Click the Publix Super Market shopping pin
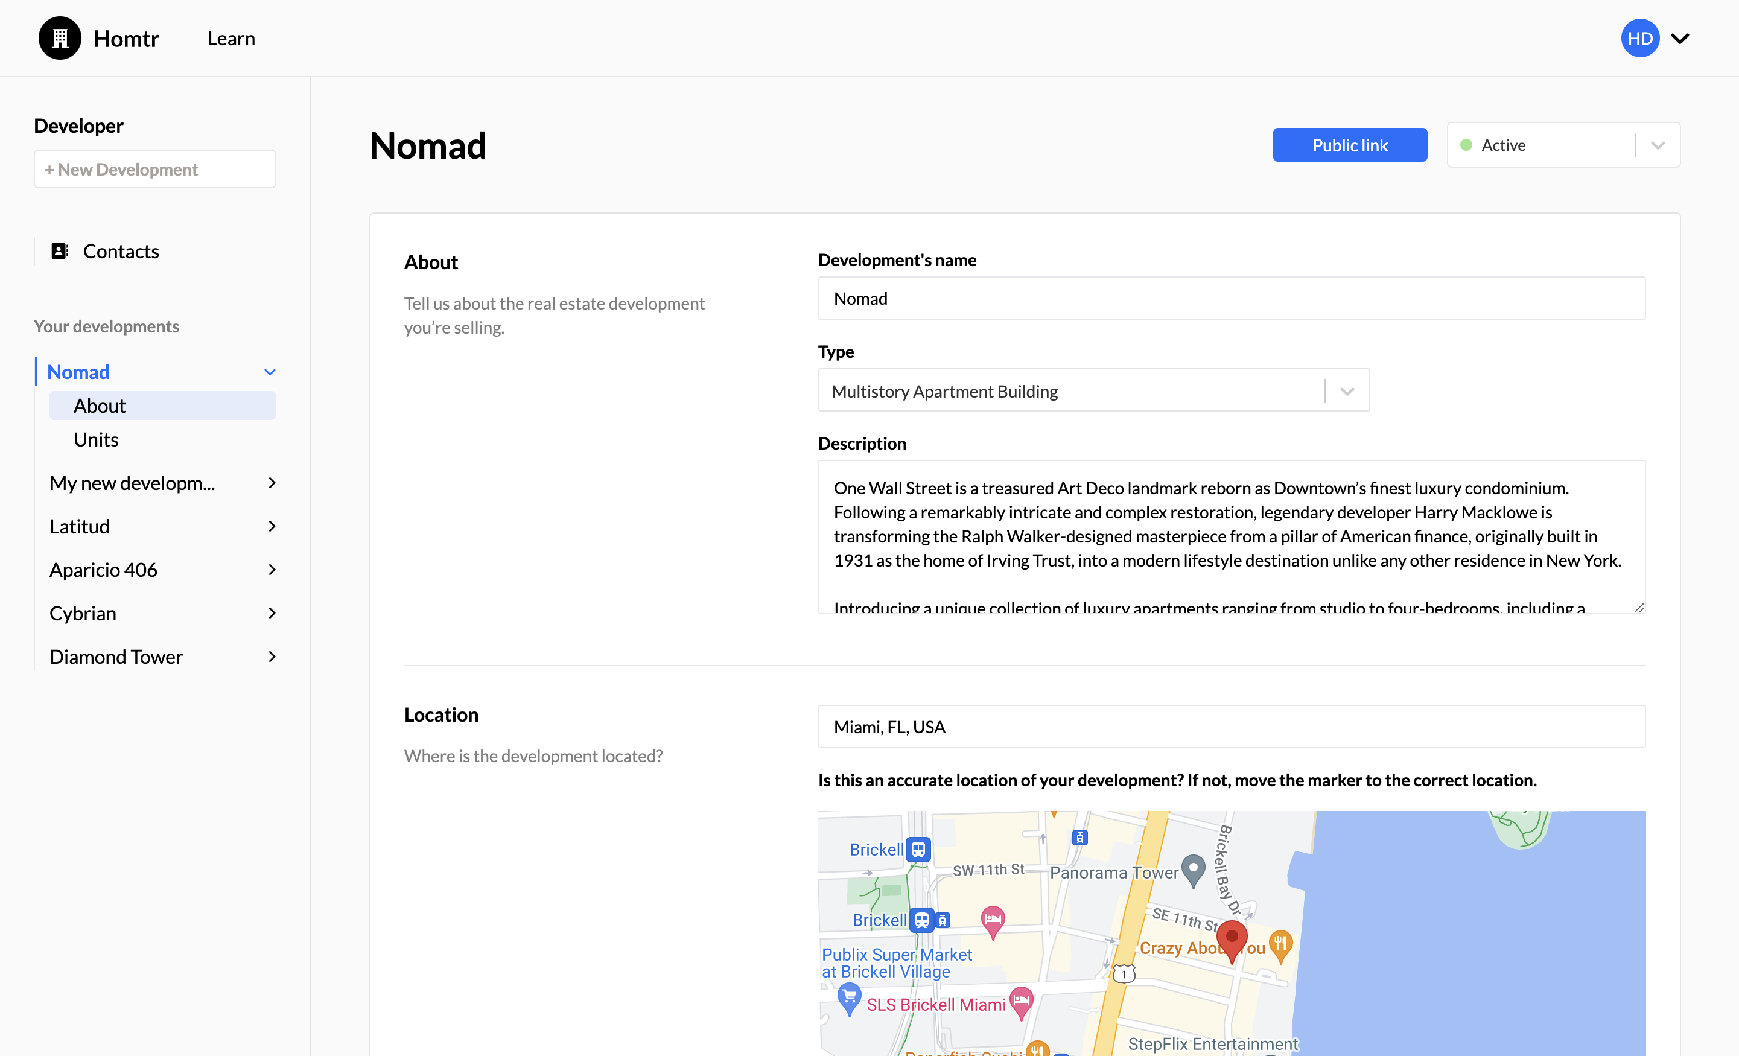The width and height of the screenshot is (1739, 1056). pos(849,999)
